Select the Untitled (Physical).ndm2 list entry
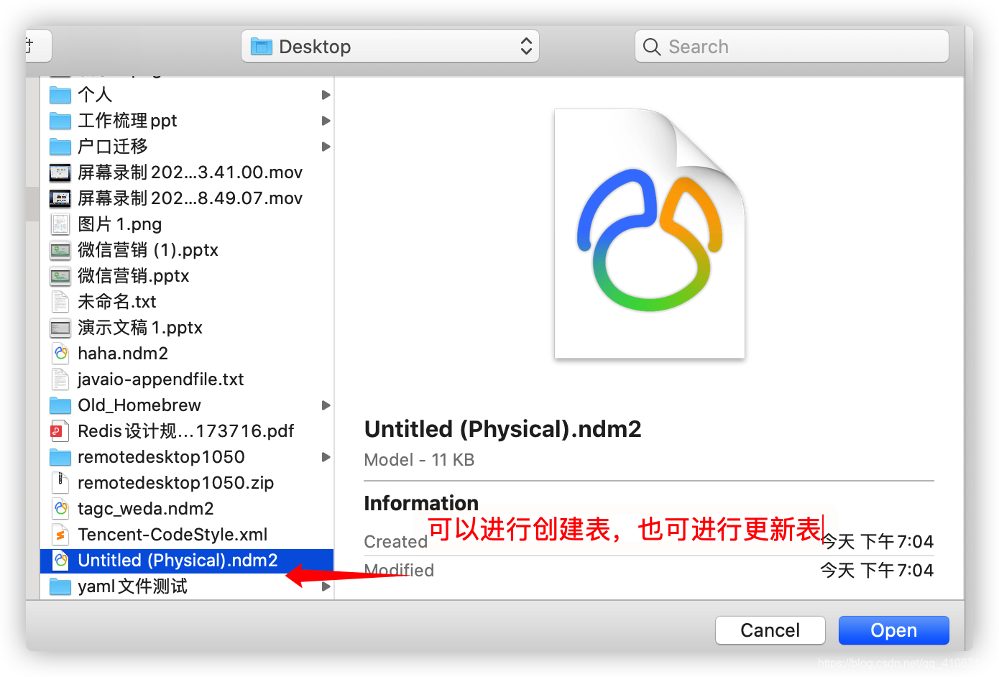The image size is (999, 677). tap(187, 560)
